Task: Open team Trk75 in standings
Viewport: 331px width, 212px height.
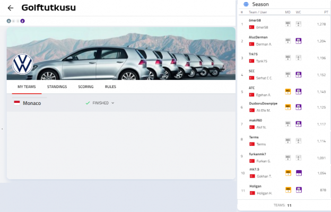Action: coord(253,54)
